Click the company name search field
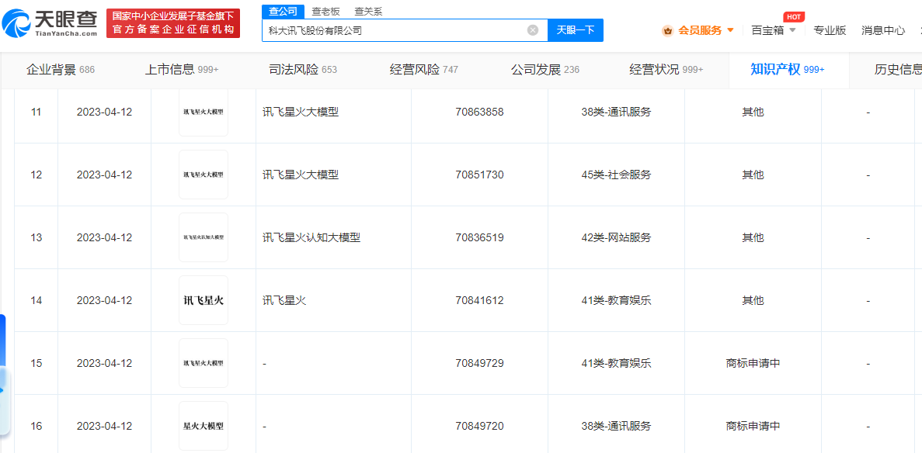The width and height of the screenshot is (922, 453). click(392, 30)
